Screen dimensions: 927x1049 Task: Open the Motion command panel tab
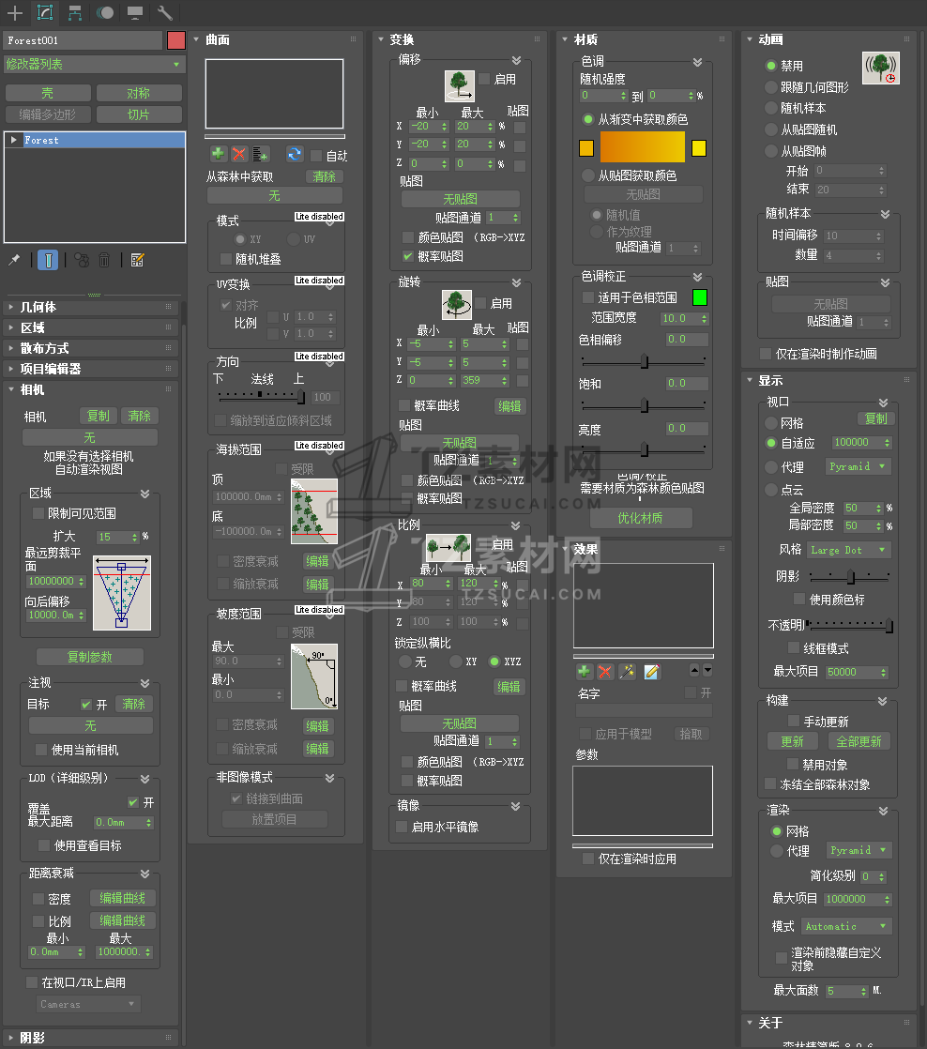(x=105, y=12)
